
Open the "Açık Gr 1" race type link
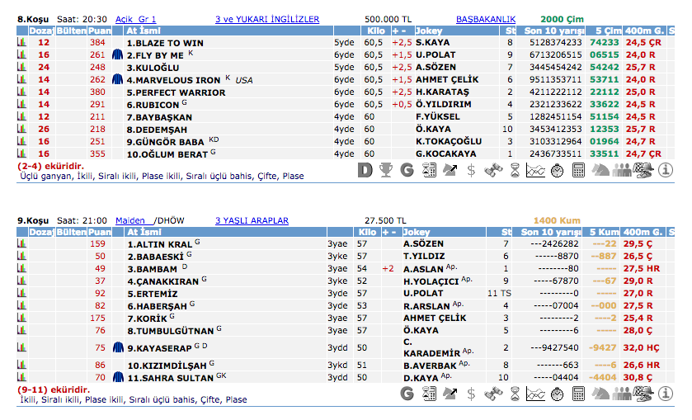[x=135, y=18]
